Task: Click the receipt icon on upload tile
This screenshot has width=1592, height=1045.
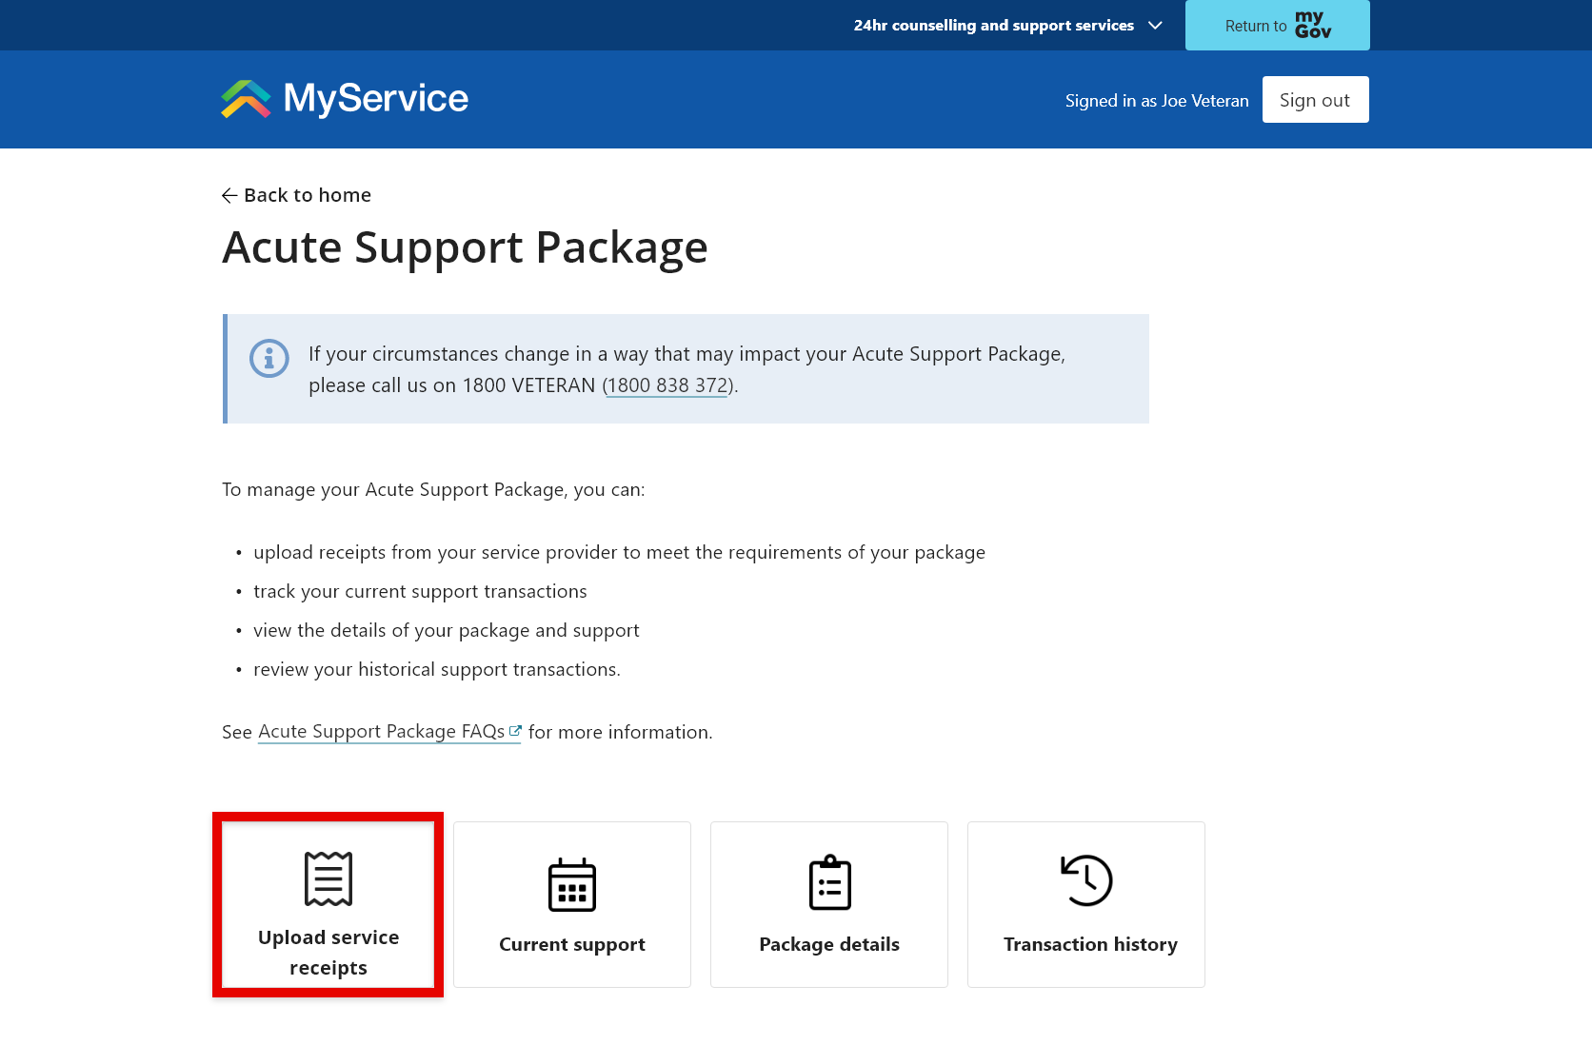Action: (x=328, y=878)
